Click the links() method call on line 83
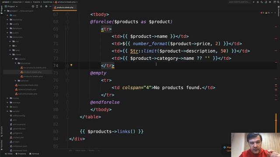This screenshot has height=157, width=280. [126, 132]
